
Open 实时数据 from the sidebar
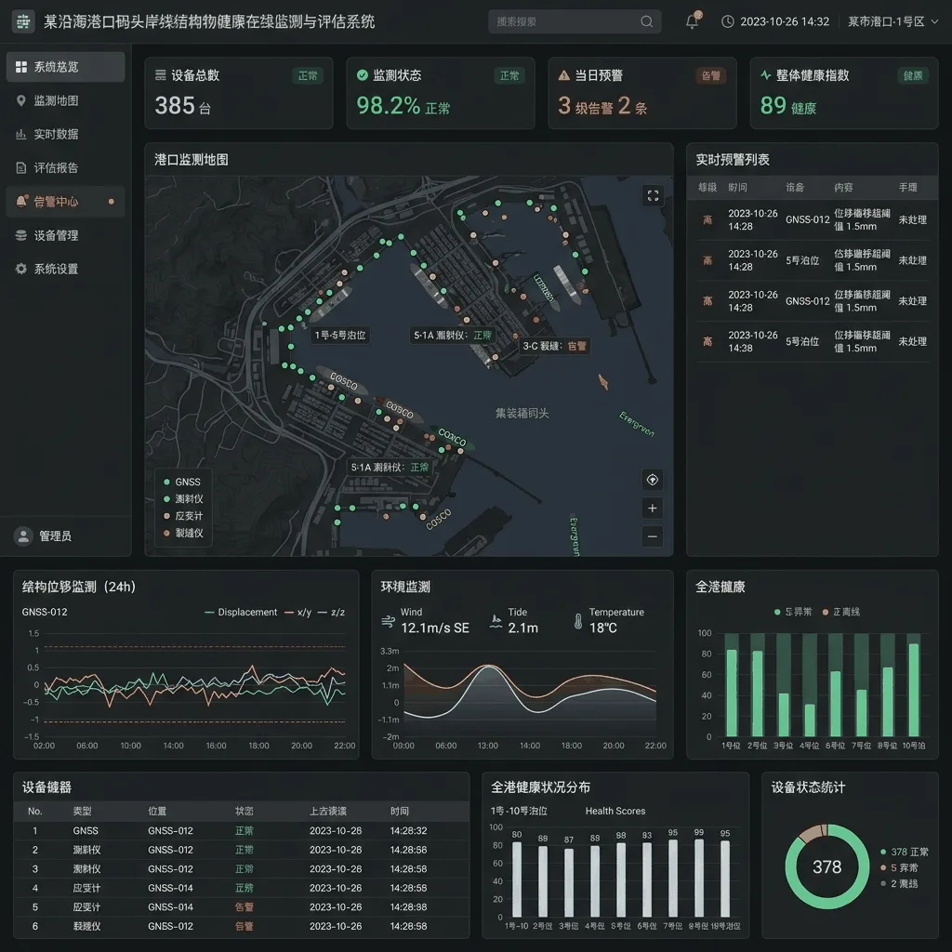tap(66, 134)
